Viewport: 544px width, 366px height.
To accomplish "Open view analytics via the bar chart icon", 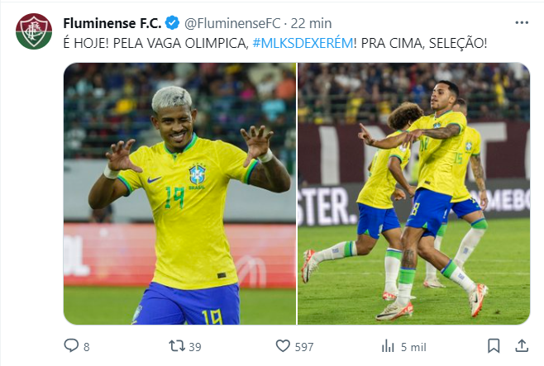I will 388,346.
